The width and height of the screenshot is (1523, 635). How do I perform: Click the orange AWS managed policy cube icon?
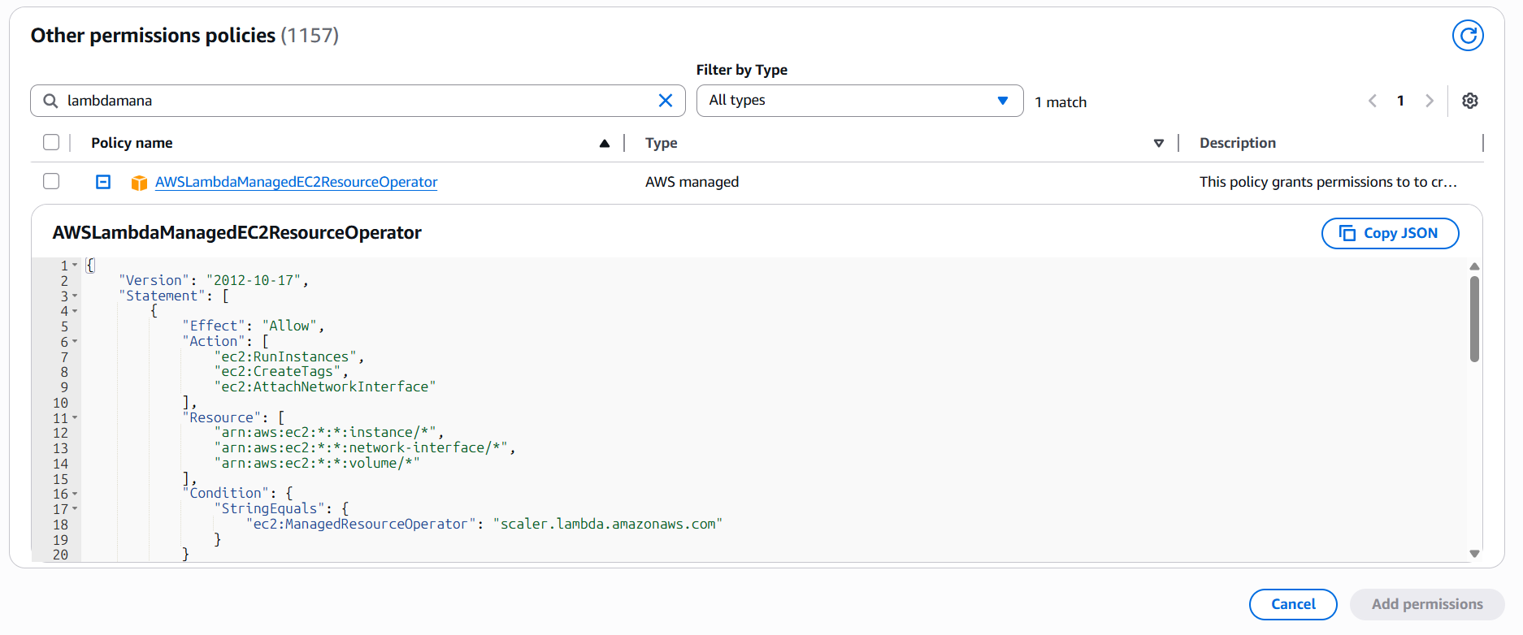coord(139,183)
